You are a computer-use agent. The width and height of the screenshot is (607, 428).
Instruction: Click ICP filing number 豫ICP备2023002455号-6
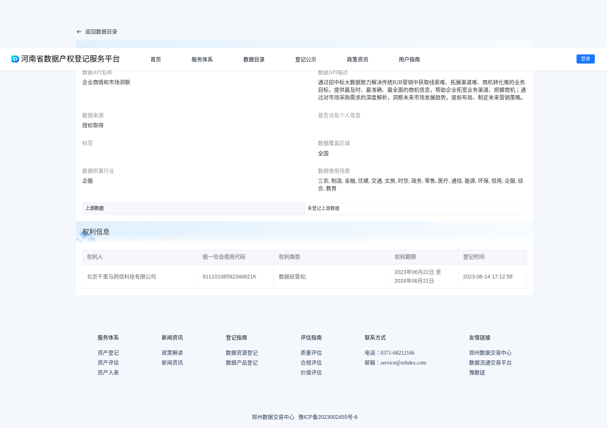pyautogui.click(x=328, y=417)
